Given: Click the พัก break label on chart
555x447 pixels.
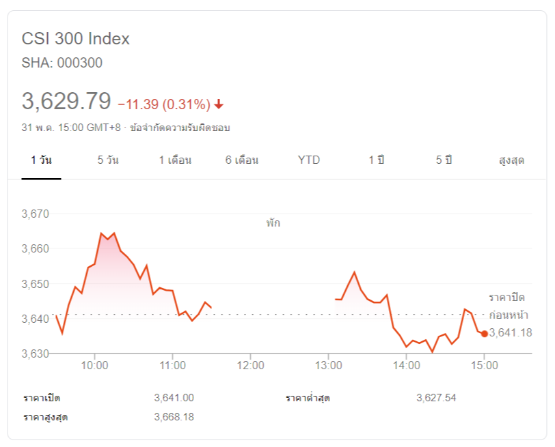Looking at the screenshot, I should coord(273,223).
